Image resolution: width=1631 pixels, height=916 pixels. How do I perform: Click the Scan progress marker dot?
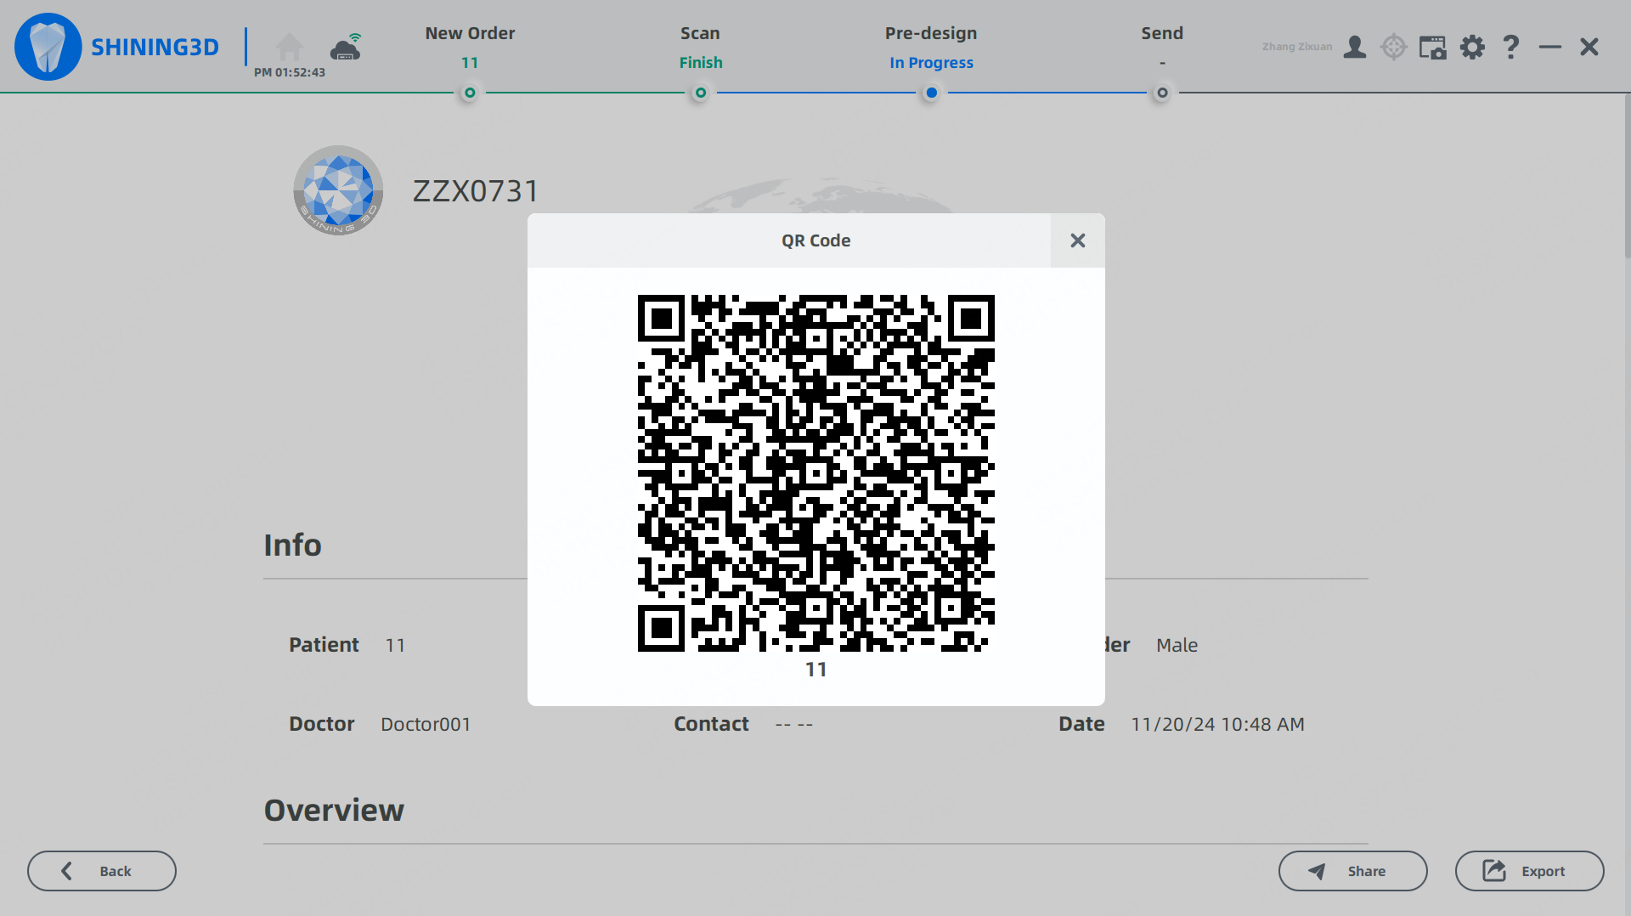coord(701,93)
